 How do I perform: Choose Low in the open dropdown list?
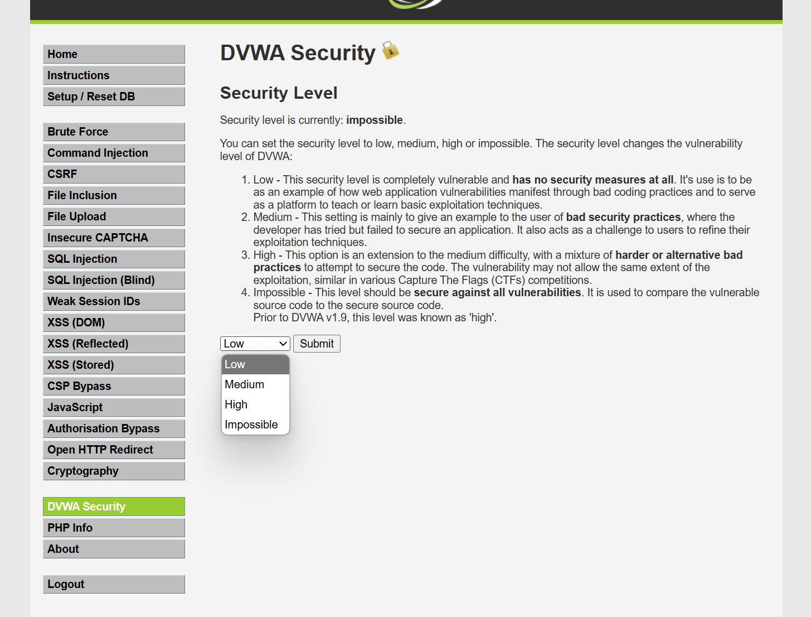(255, 364)
